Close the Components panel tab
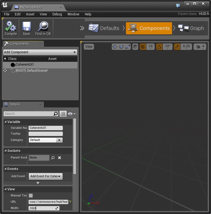The height and width of the screenshot is (214, 211). (x=40, y=44)
